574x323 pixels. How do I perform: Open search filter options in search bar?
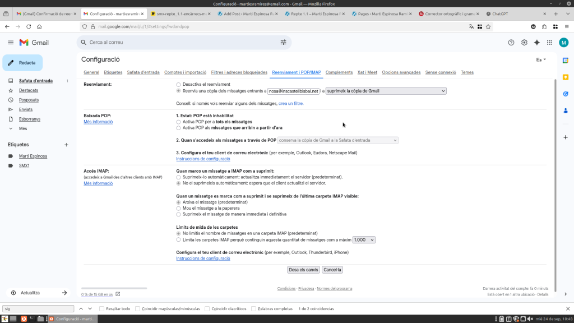click(x=283, y=42)
